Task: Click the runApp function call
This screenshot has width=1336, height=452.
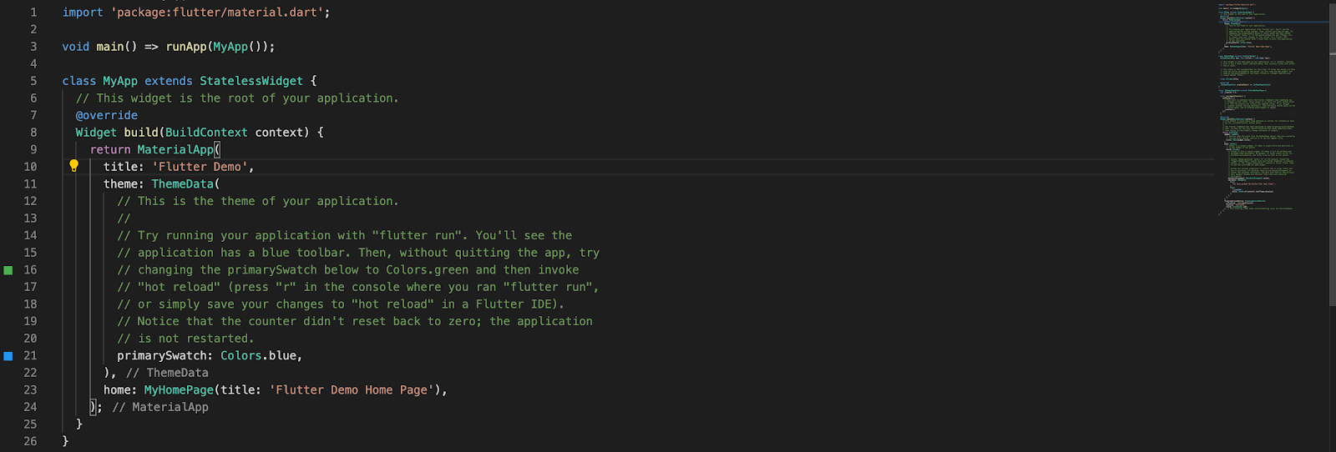Action: coord(186,47)
